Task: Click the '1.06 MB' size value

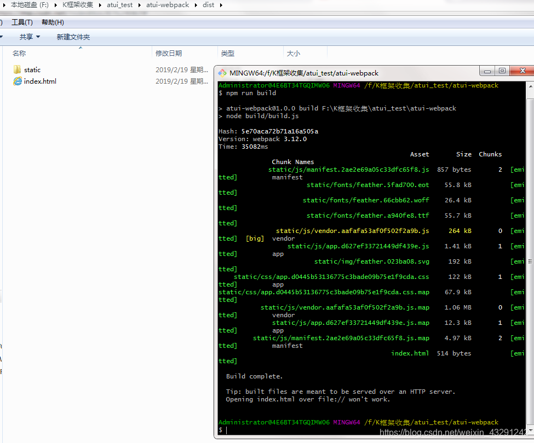Action: (x=458, y=307)
